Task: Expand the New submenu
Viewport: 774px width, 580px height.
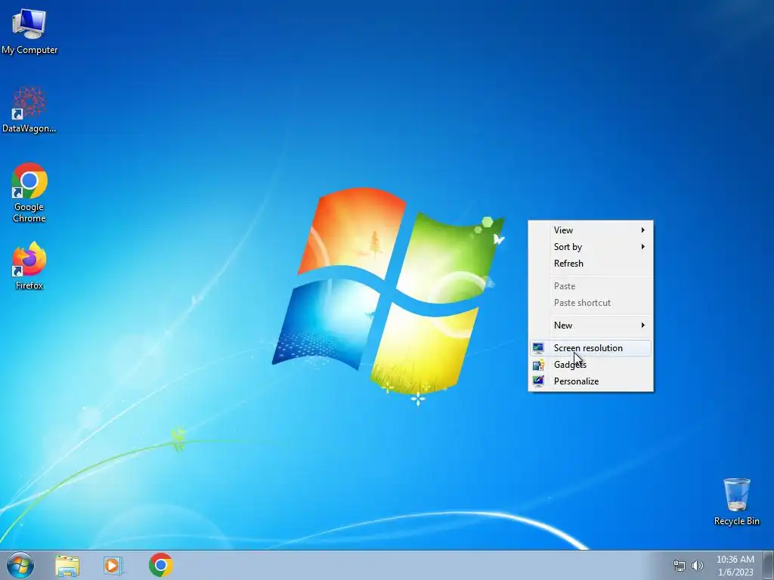Action: [590, 325]
